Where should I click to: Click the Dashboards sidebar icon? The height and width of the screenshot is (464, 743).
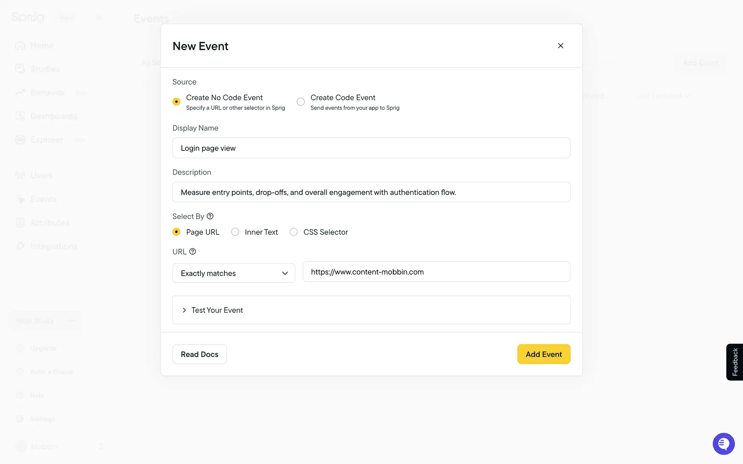20,116
